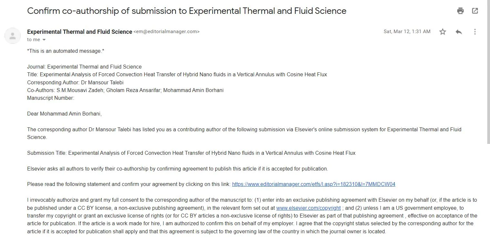This screenshot has height=240, width=490.
Task: Print the email using the printer icon
Action: point(460,11)
